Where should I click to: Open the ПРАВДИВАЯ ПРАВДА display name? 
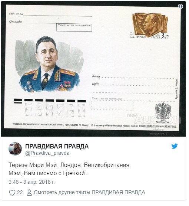57,146
